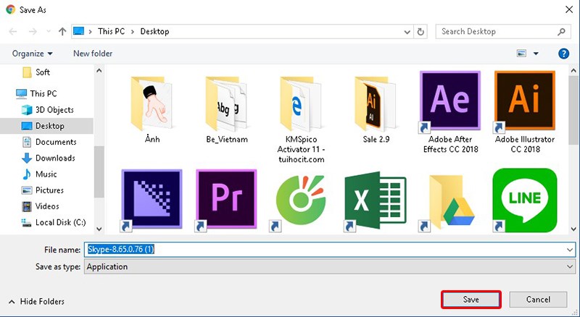Select the Sale 2.9 folder
The width and height of the screenshot is (580, 317).
pos(376,110)
